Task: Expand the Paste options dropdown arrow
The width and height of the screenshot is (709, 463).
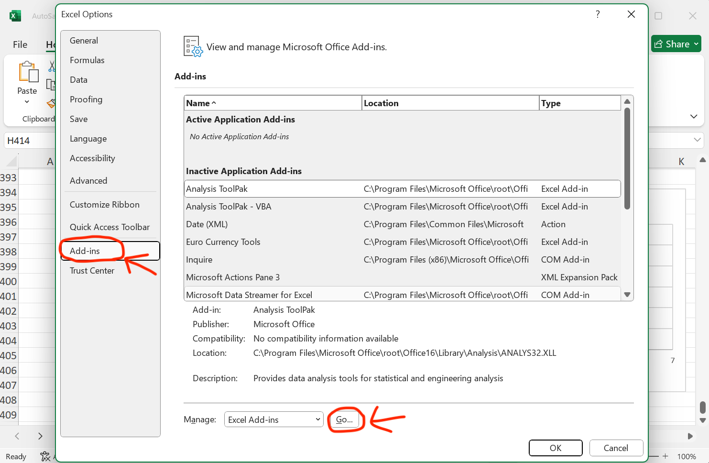Action: 27,102
